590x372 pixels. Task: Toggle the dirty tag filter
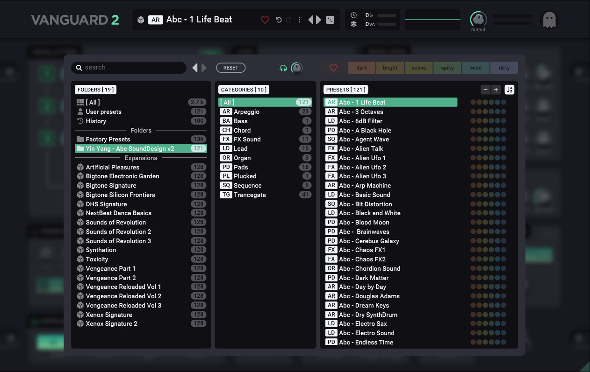click(x=504, y=68)
